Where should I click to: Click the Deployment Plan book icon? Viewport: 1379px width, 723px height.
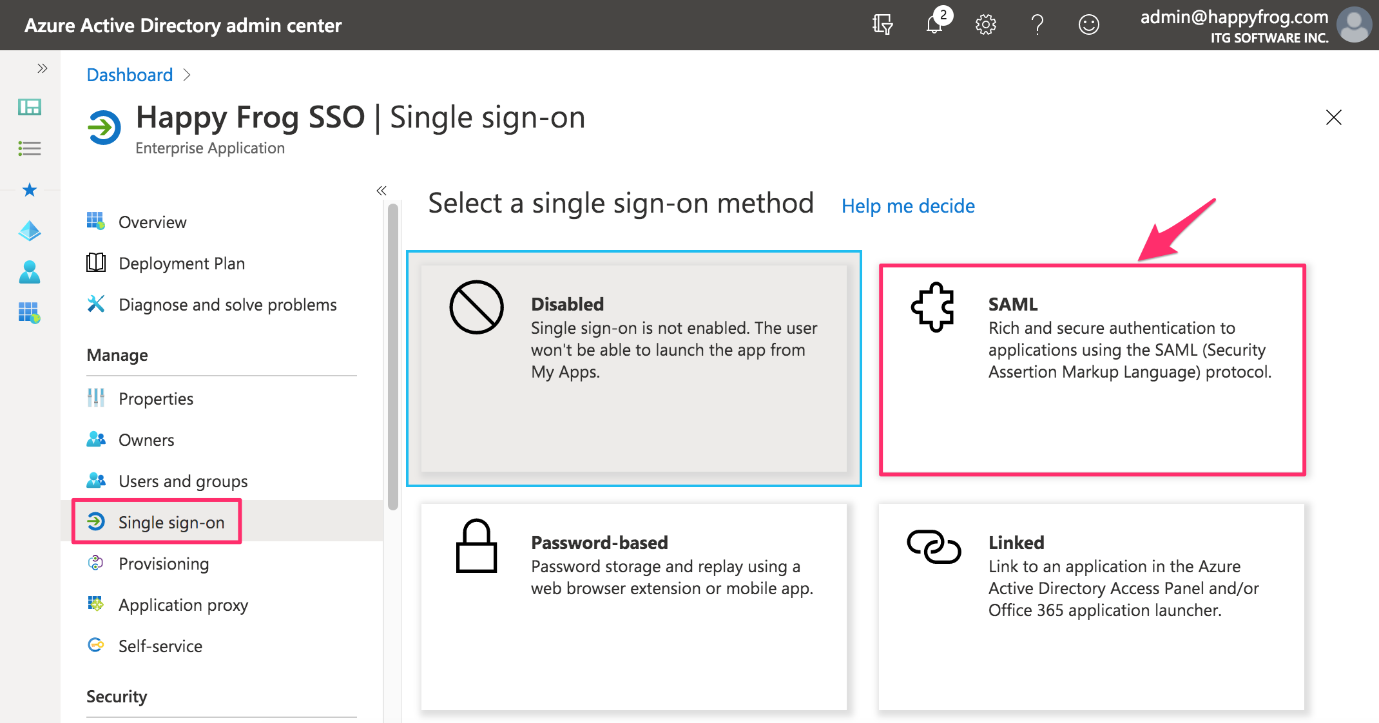click(95, 262)
